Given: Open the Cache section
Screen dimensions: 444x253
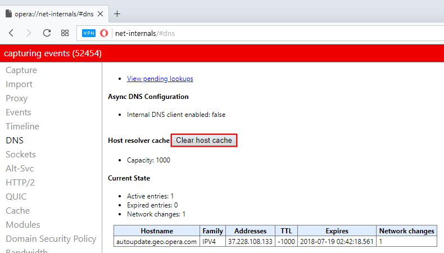Looking at the screenshot, I should click(17, 211).
